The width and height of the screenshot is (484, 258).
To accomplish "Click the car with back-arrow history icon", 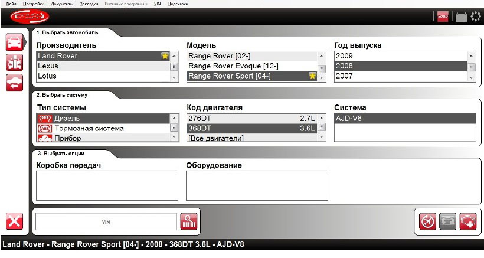I will (15, 83).
